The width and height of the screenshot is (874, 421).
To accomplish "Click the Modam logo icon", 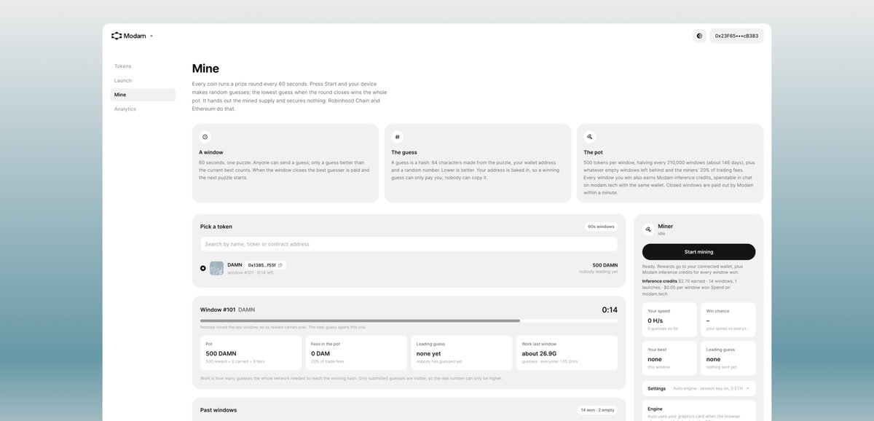I will click(117, 36).
